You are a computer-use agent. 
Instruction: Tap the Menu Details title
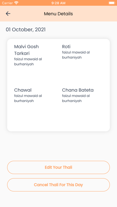click(x=59, y=14)
